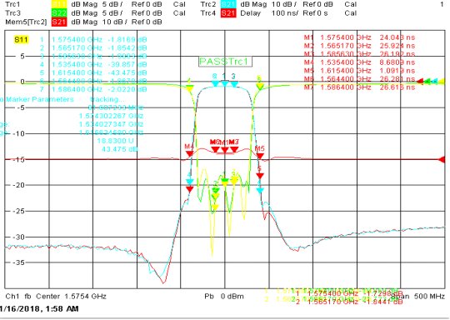Image resolution: width=450 pixels, height=320 pixels.
Task: Select the red S21 label for Trc4 Delay
Action: [x=228, y=13]
